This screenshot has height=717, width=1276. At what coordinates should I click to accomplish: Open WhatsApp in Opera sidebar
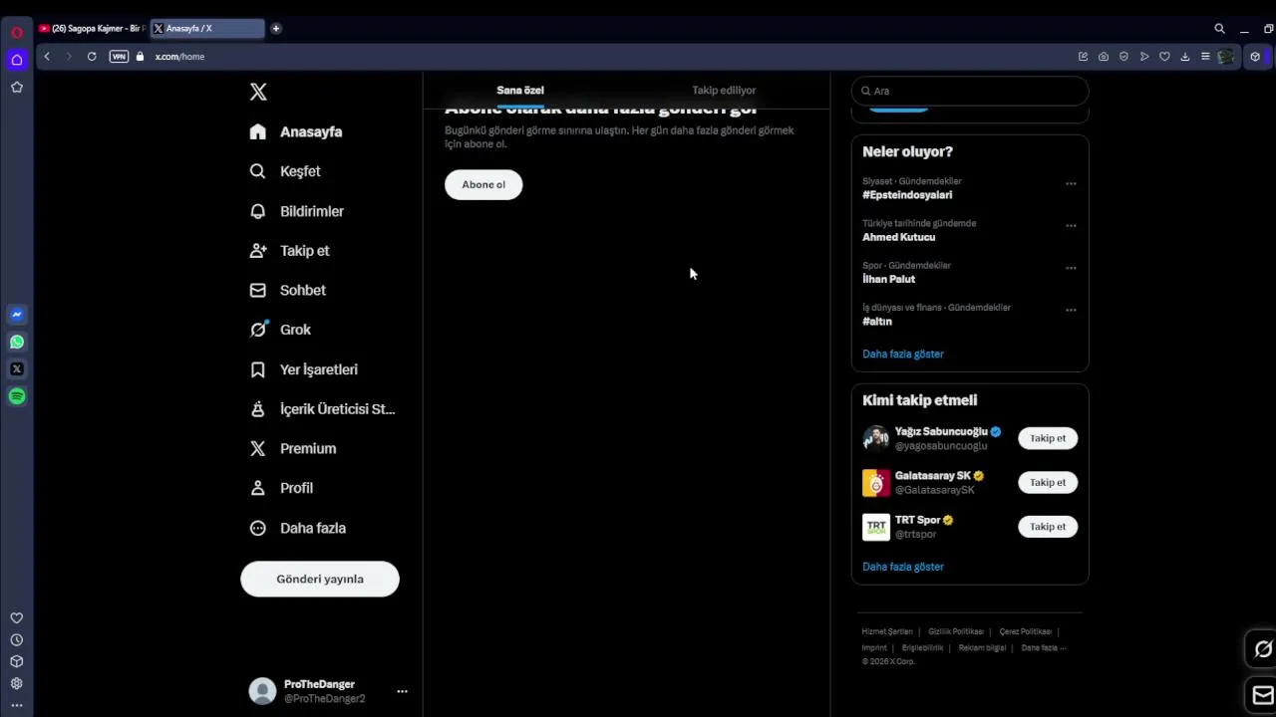coord(17,342)
